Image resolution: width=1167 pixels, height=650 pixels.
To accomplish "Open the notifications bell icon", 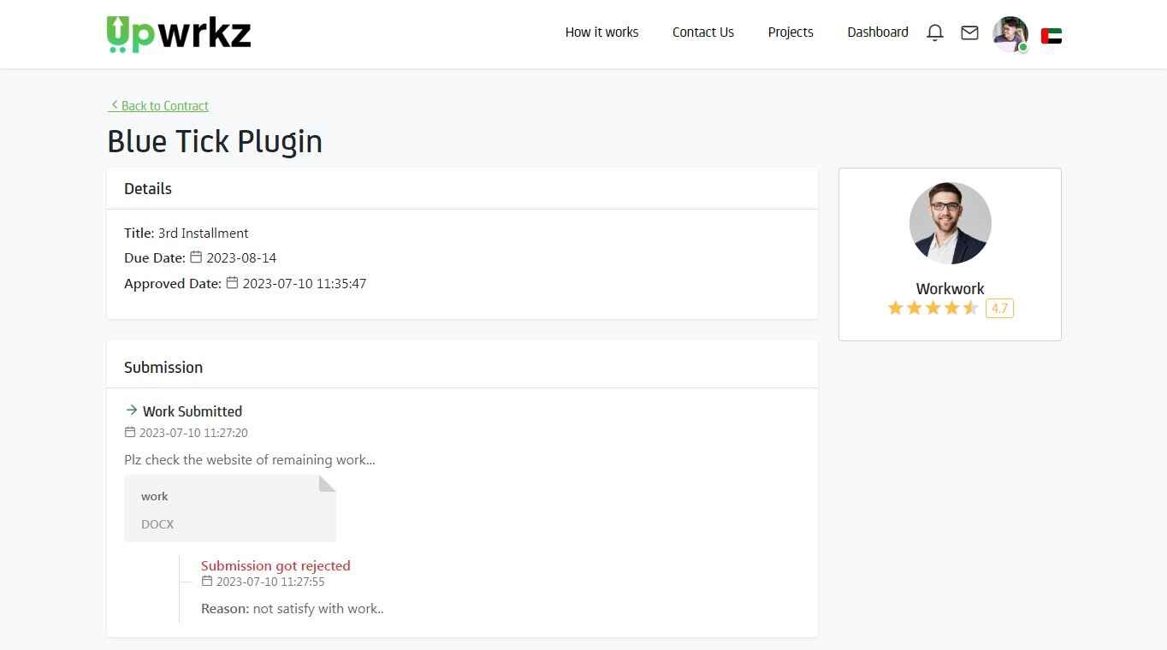I will [935, 32].
